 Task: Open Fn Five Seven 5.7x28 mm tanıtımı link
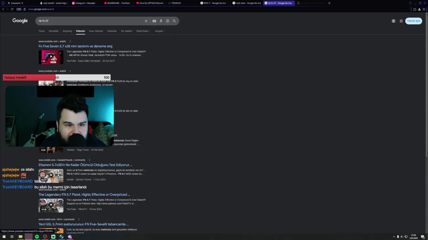tap(75, 46)
